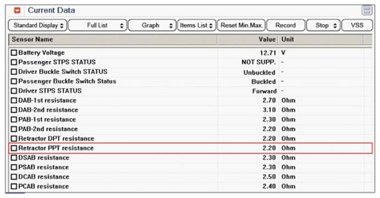
Task: Check the Retractor DPT resistance checkbox
Action: 14,138
